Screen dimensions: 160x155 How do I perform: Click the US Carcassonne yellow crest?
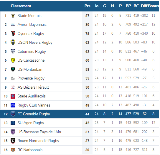(13, 60)
